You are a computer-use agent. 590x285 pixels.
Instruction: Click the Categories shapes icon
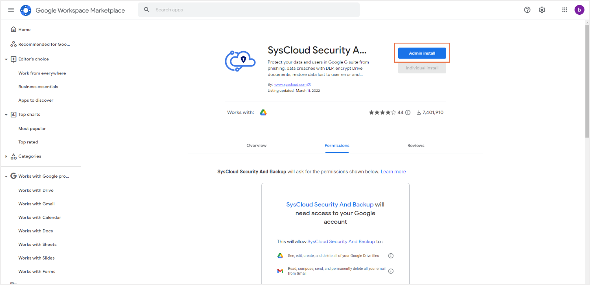pyautogui.click(x=14, y=156)
